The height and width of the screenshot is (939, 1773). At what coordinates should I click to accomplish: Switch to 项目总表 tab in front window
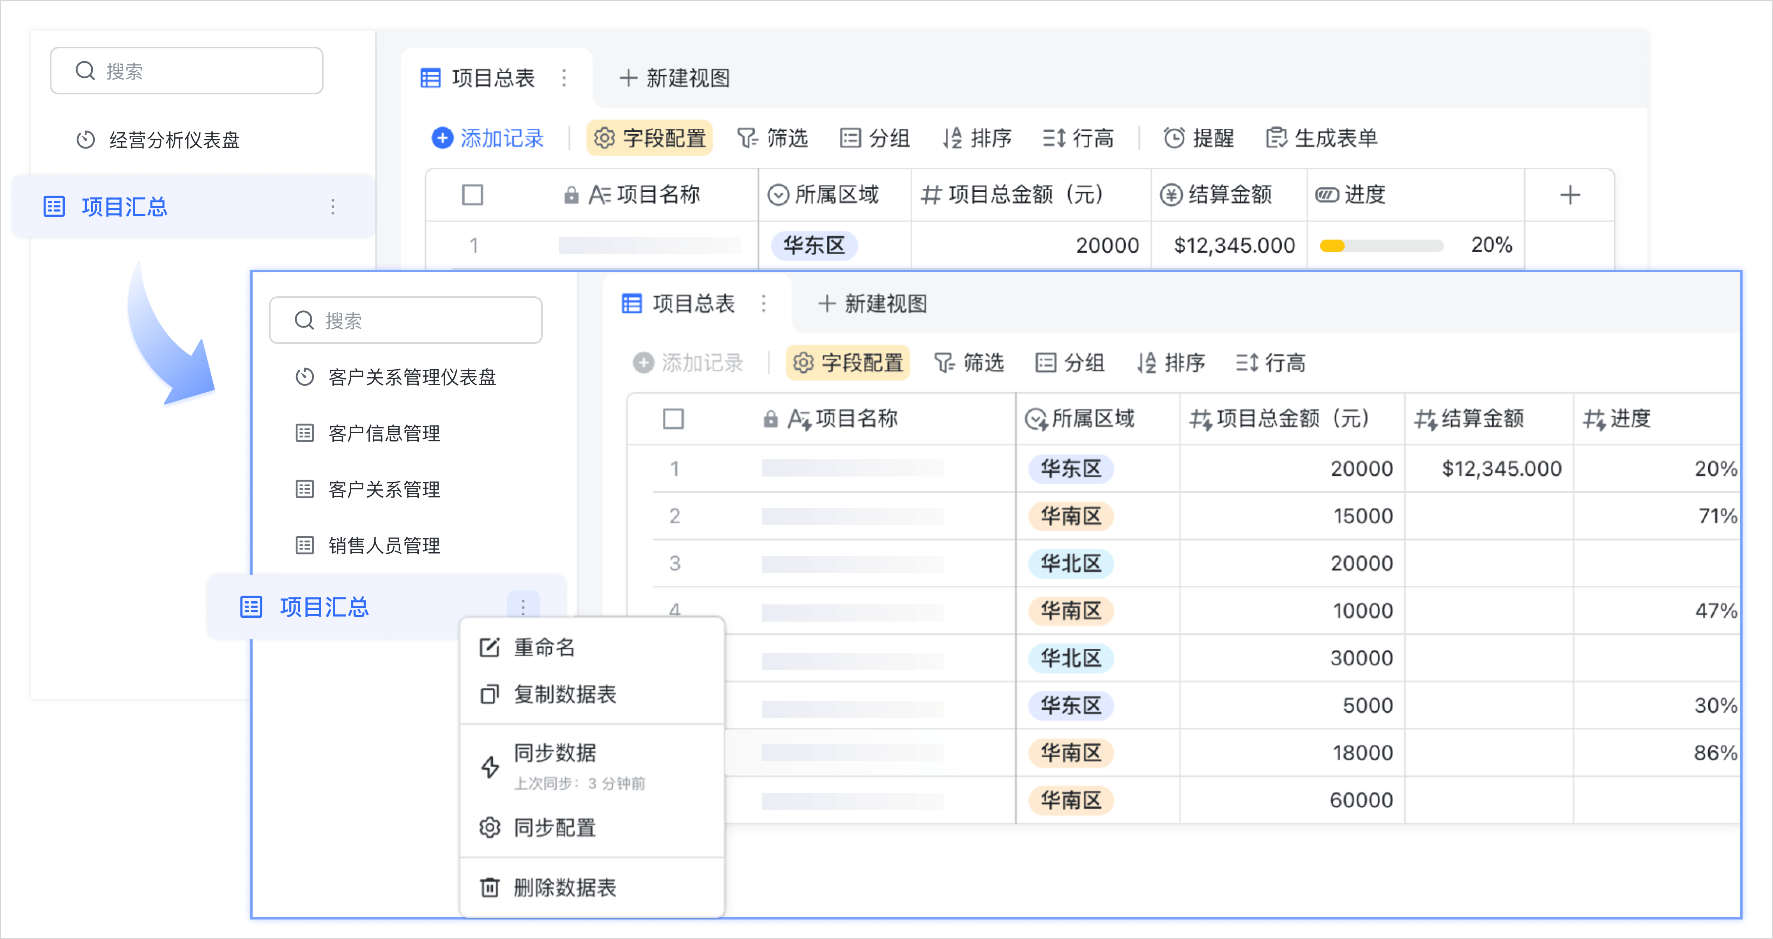click(679, 304)
